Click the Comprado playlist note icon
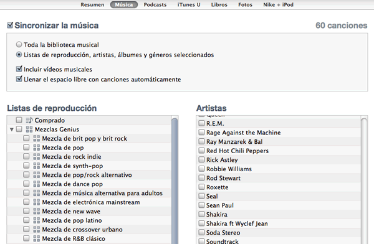This screenshot has height=244, width=374. pyautogui.click(x=29, y=120)
